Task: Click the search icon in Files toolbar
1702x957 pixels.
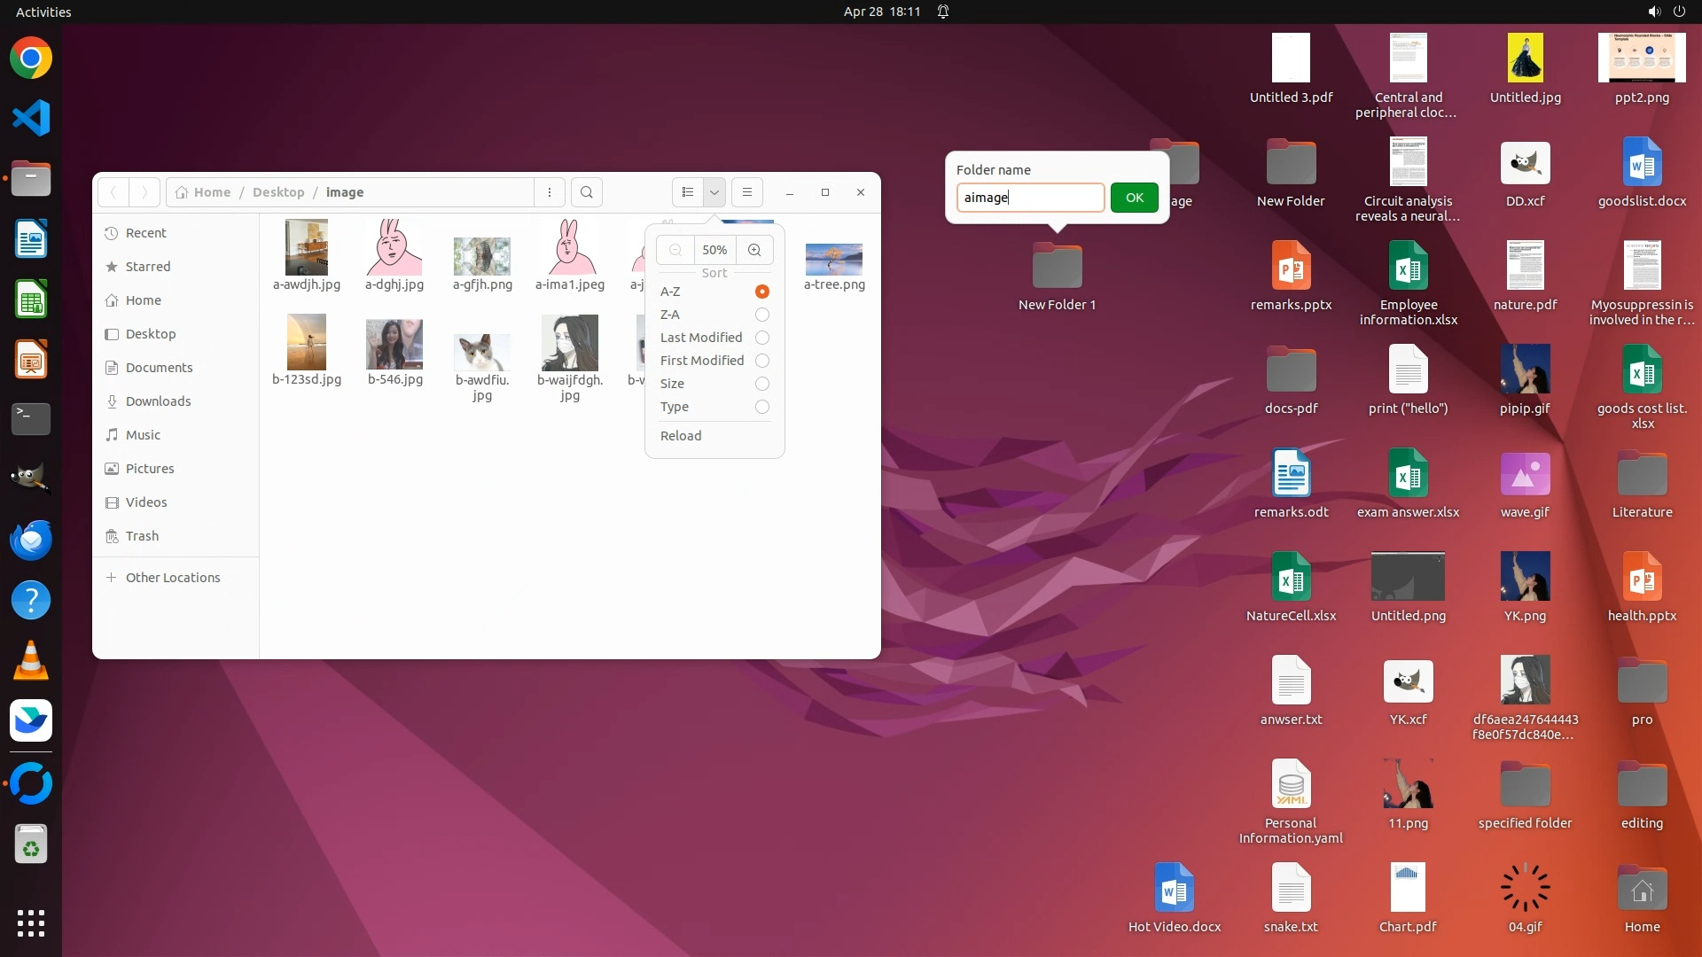Action: tap(586, 192)
